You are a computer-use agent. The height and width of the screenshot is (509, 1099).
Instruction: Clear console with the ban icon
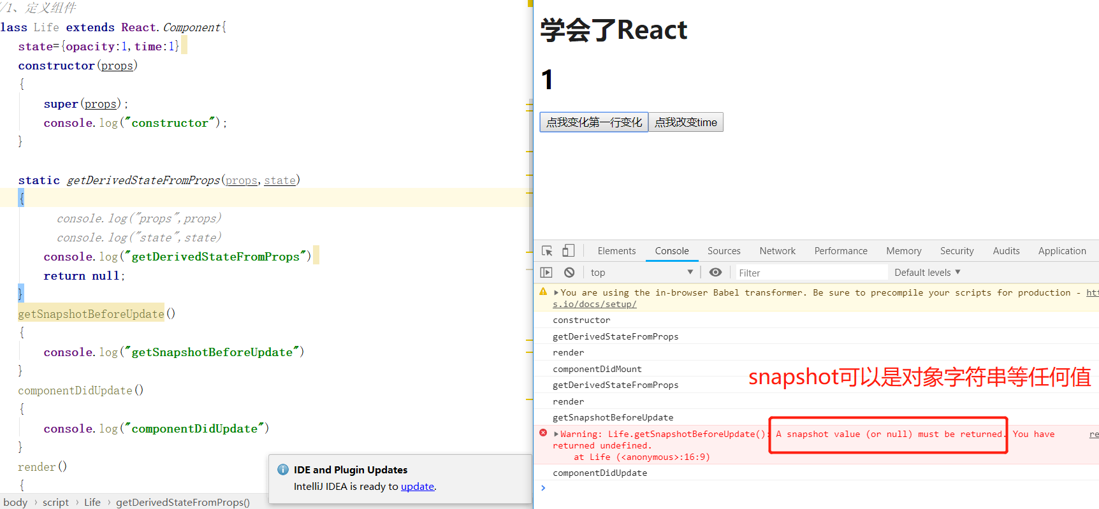tap(569, 273)
